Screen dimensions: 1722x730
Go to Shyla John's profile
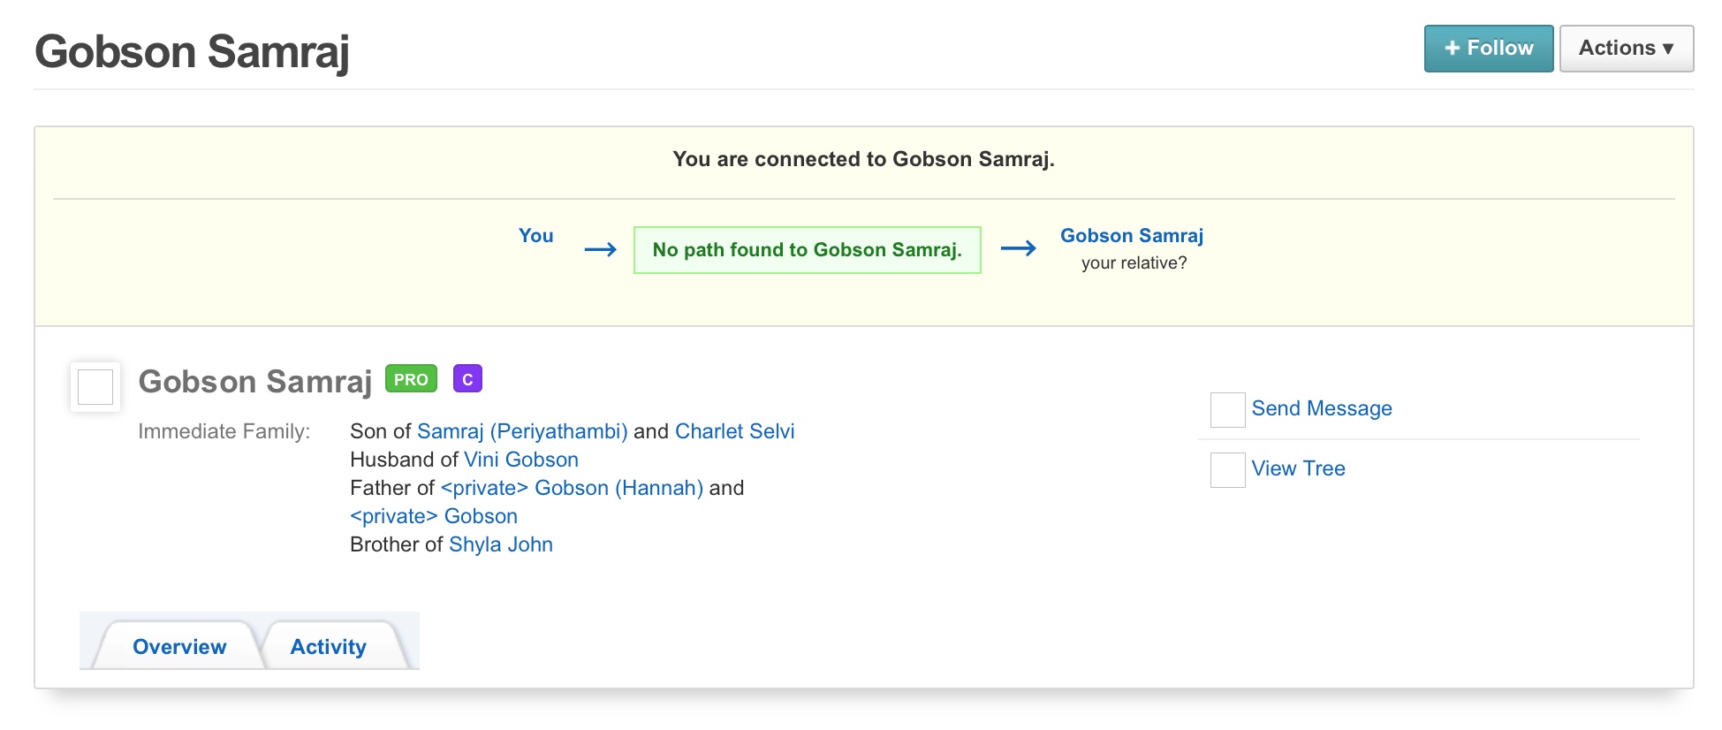tap(501, 544)
